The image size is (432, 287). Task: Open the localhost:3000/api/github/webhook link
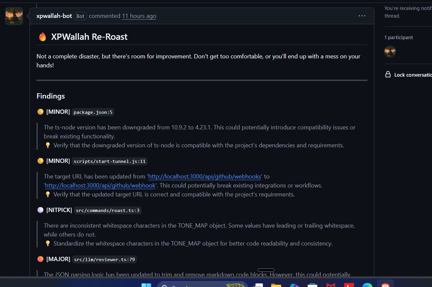[x=100, y=185]
